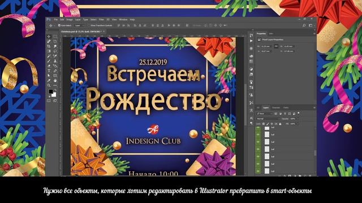Open the Edit Toolbar three-dots button
362x203 pixels.
(55, 85)
